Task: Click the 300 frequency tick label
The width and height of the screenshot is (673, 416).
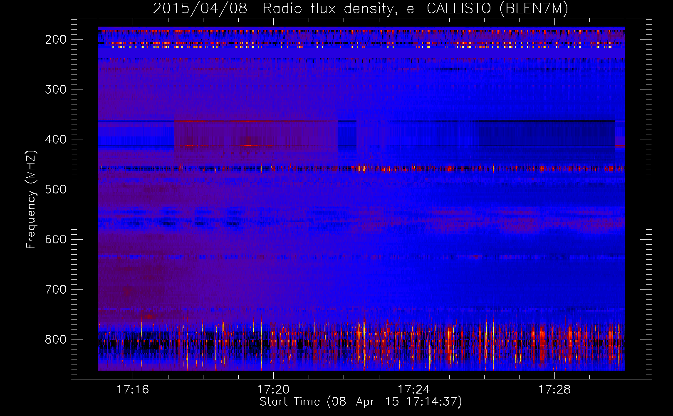Action: click(56, 89)
